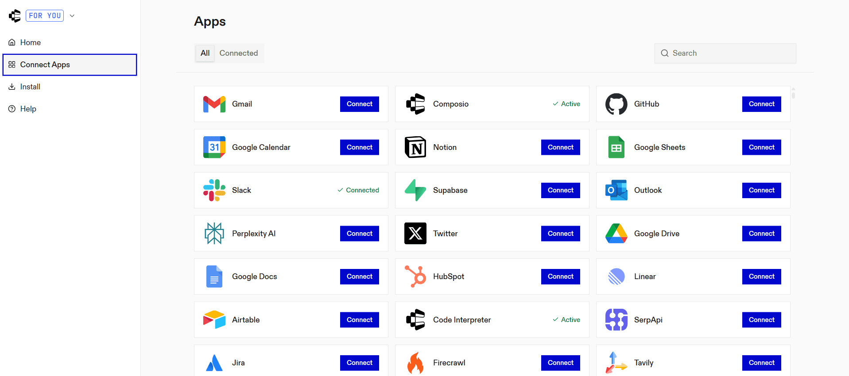The width and height of the screenshot is (849, 376).
Task: Click the Jira app icon
Action: click(214, 363)
